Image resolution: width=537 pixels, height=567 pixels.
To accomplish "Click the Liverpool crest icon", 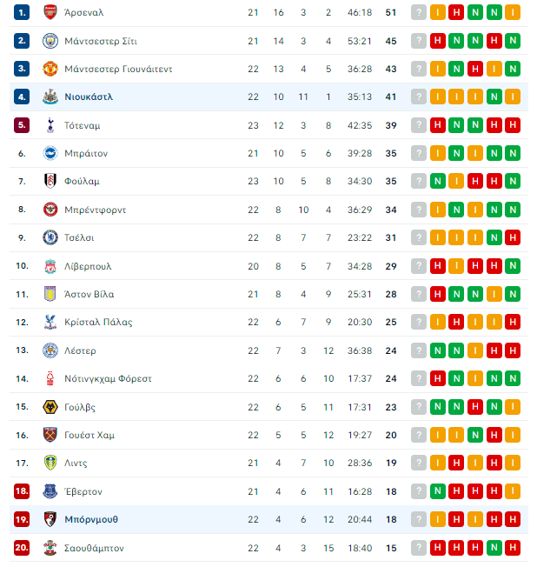I will [x=50, y=266].
